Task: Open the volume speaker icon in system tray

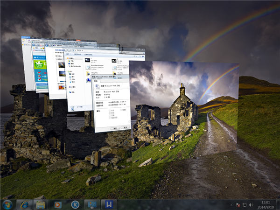Action: pos(251,204)
